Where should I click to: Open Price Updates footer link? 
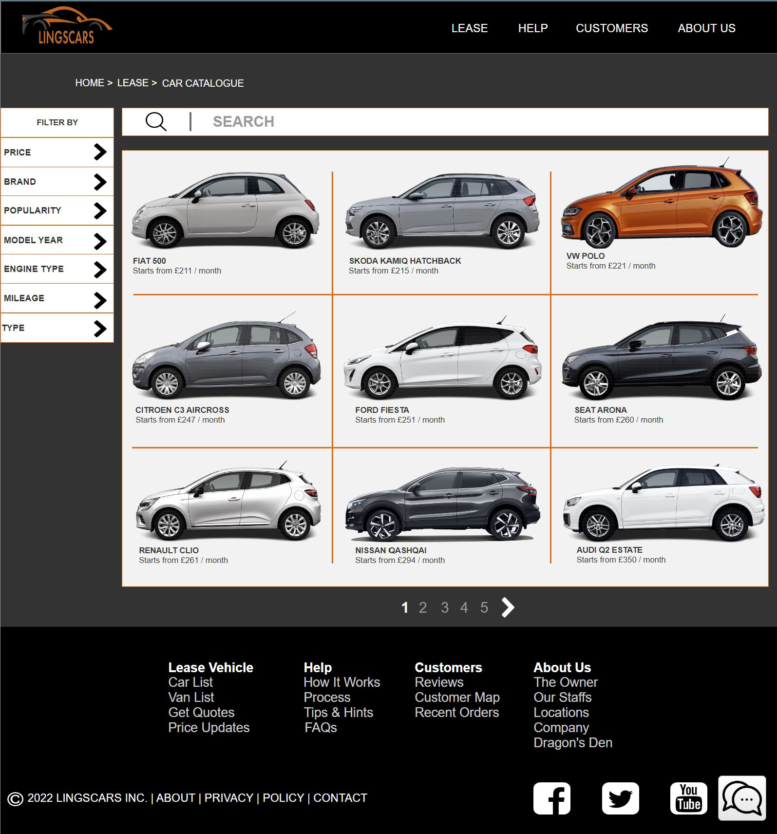[208, 728]
